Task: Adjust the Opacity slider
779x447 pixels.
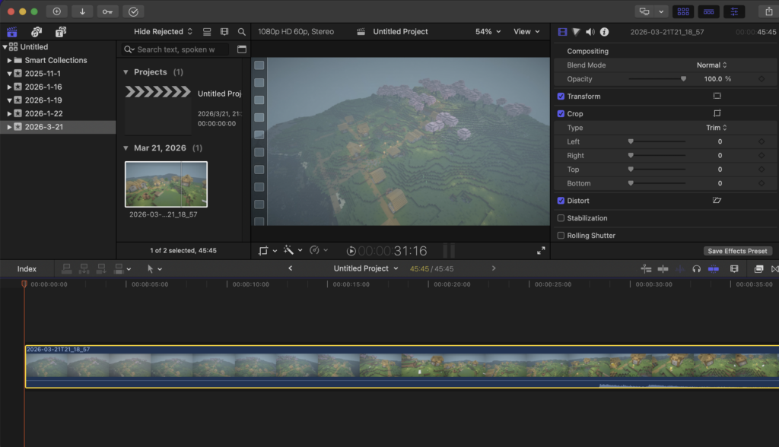Action: (x=682, y=79)
